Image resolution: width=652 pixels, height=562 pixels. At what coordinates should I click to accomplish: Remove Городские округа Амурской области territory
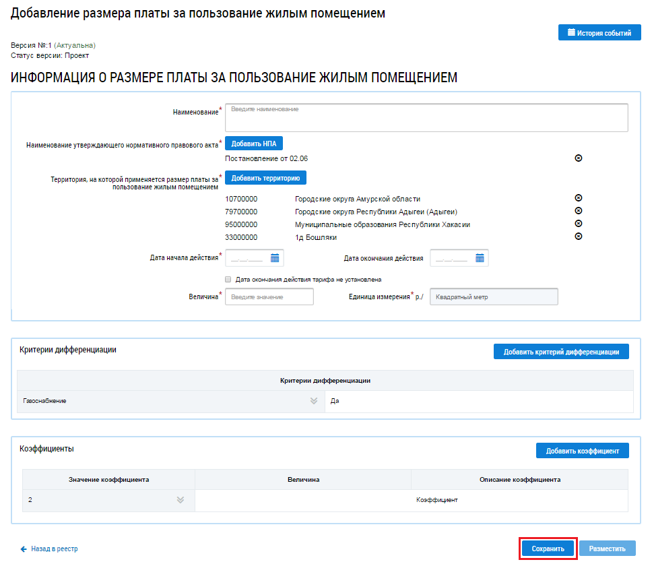click(x=578, y=198)
